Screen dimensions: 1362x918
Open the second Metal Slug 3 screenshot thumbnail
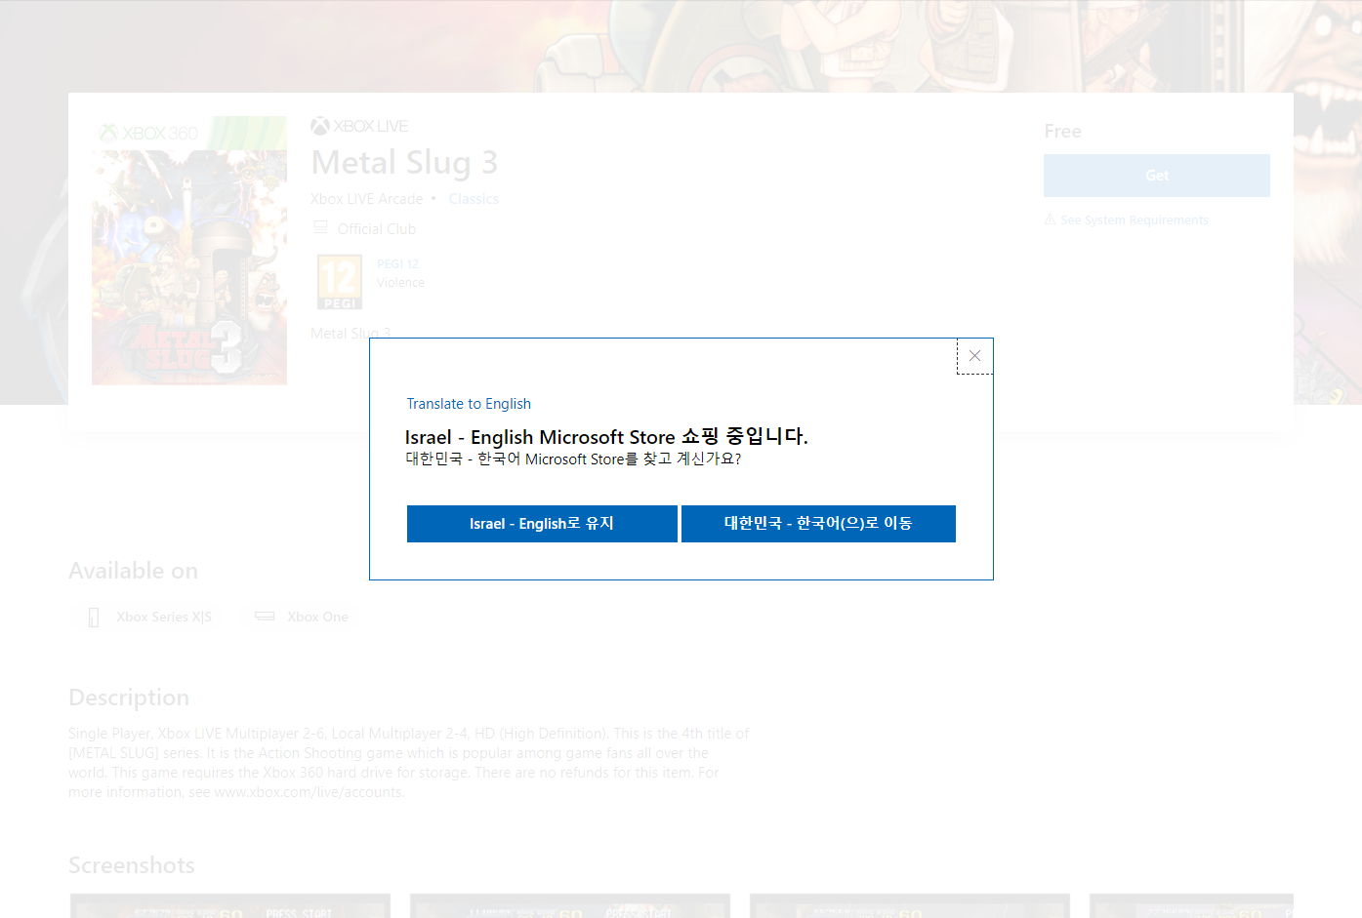tap(570, 905)
